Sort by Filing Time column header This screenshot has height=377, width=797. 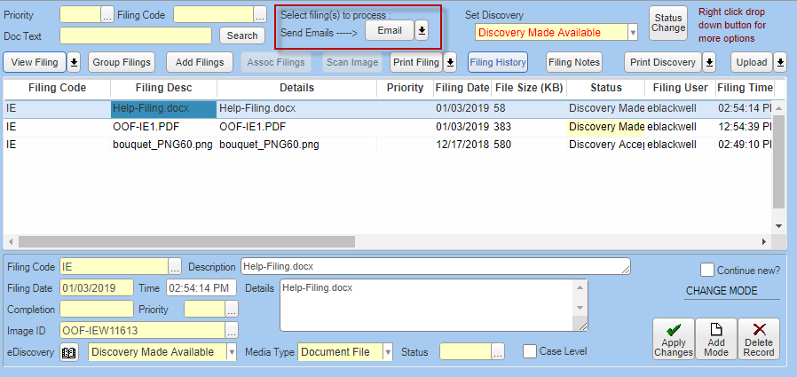(745, 88)
